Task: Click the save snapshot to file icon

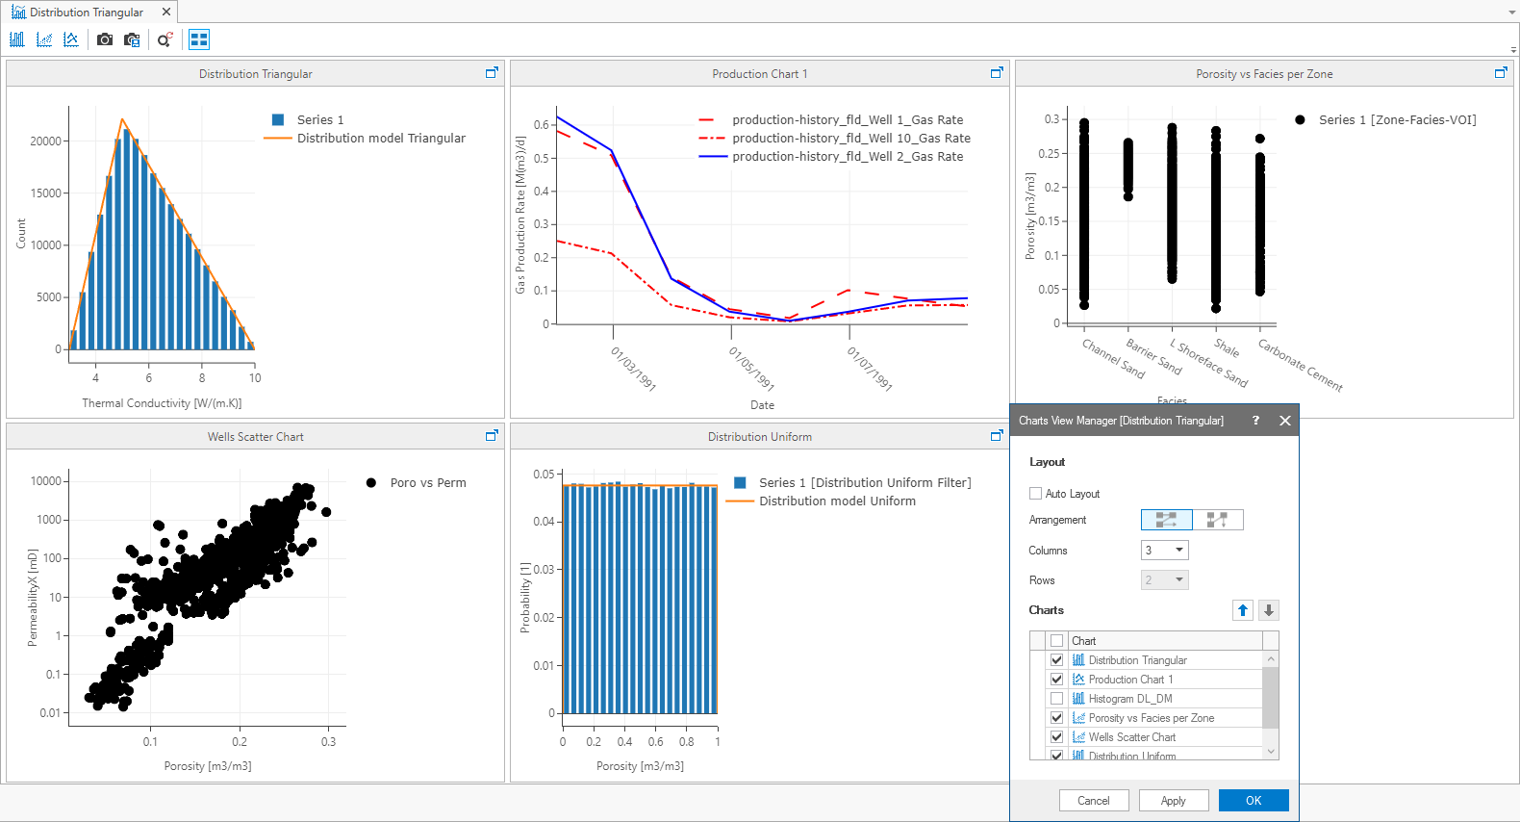Action: click(133, 39)
